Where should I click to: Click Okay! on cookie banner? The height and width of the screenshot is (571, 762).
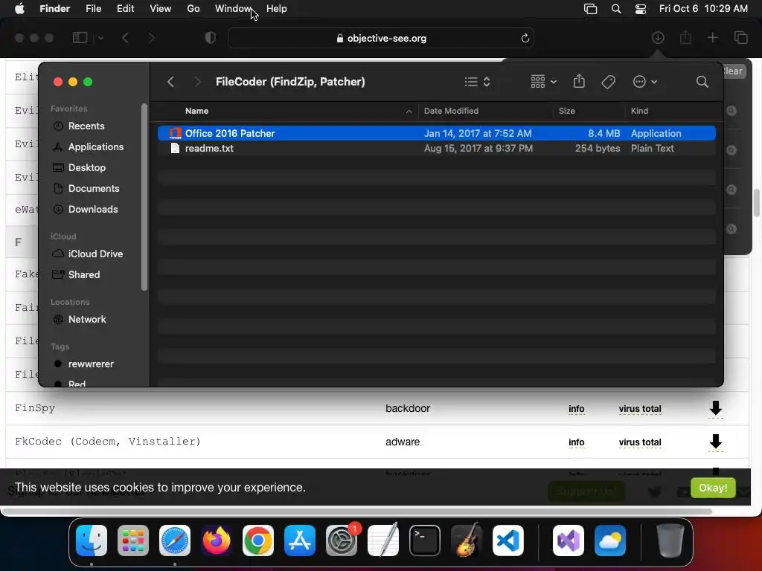click(x=713, y=488)
